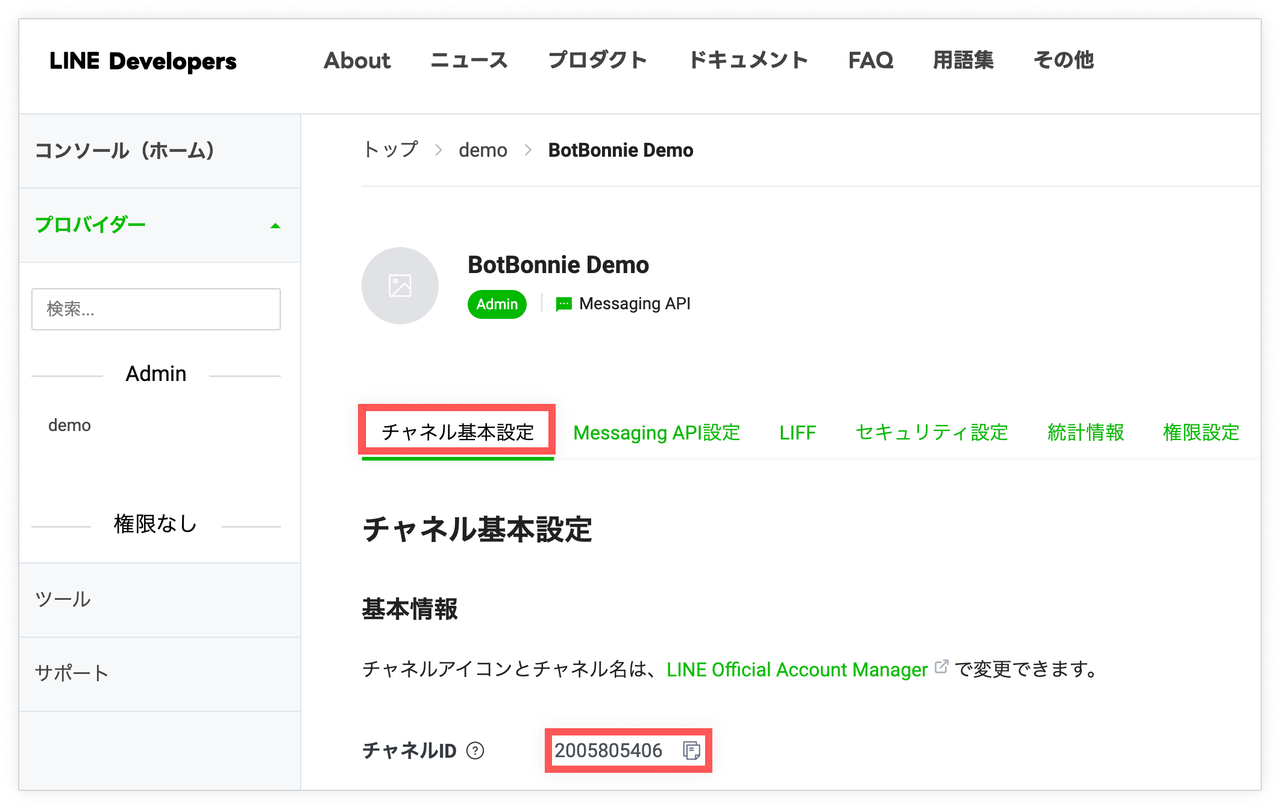Screen dimensions: 1280x809
Task: Select the プロバイダー sidebar heading
Action: [x=90, y=225]
